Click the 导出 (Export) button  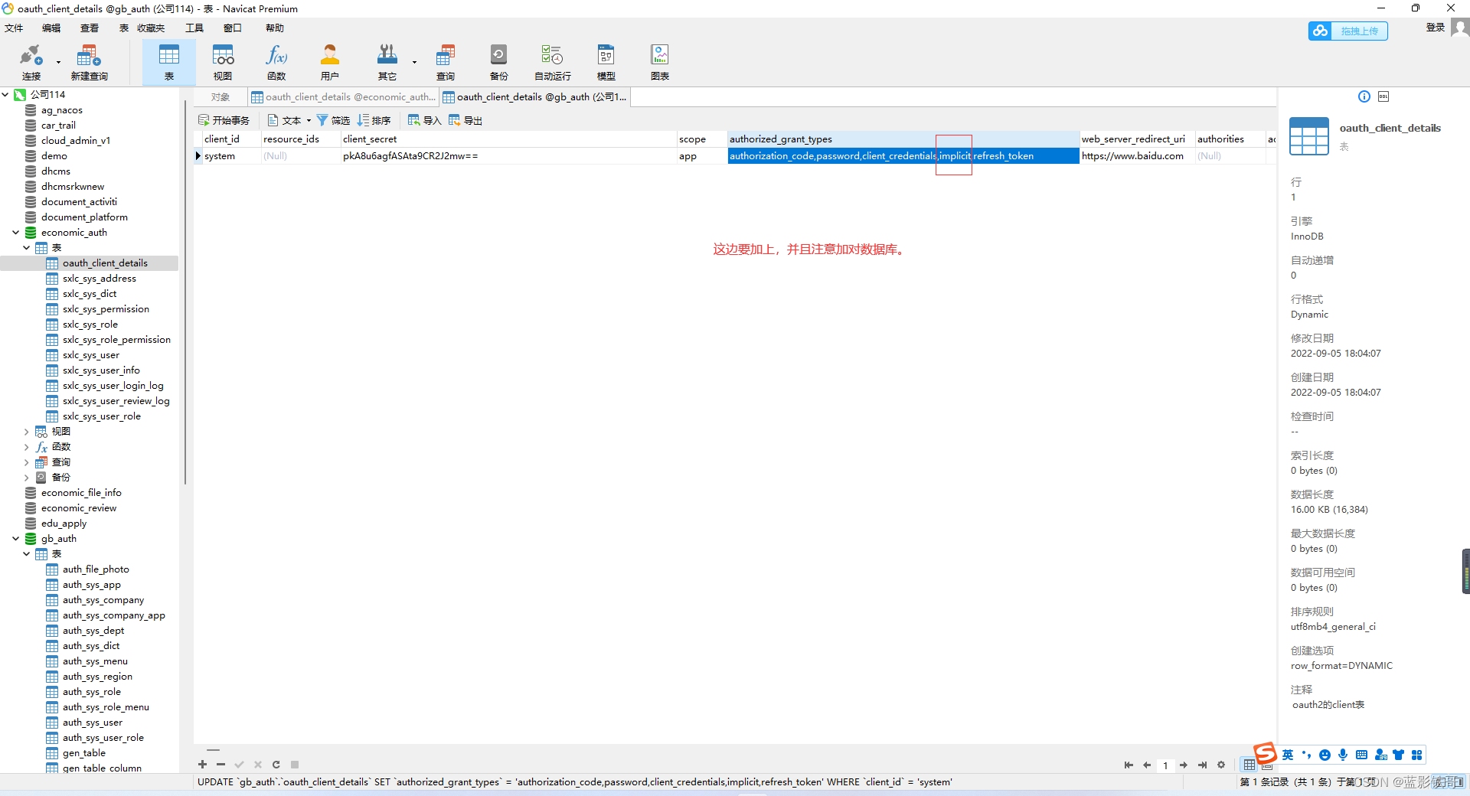pyautogui.click(x=465, y=120)
